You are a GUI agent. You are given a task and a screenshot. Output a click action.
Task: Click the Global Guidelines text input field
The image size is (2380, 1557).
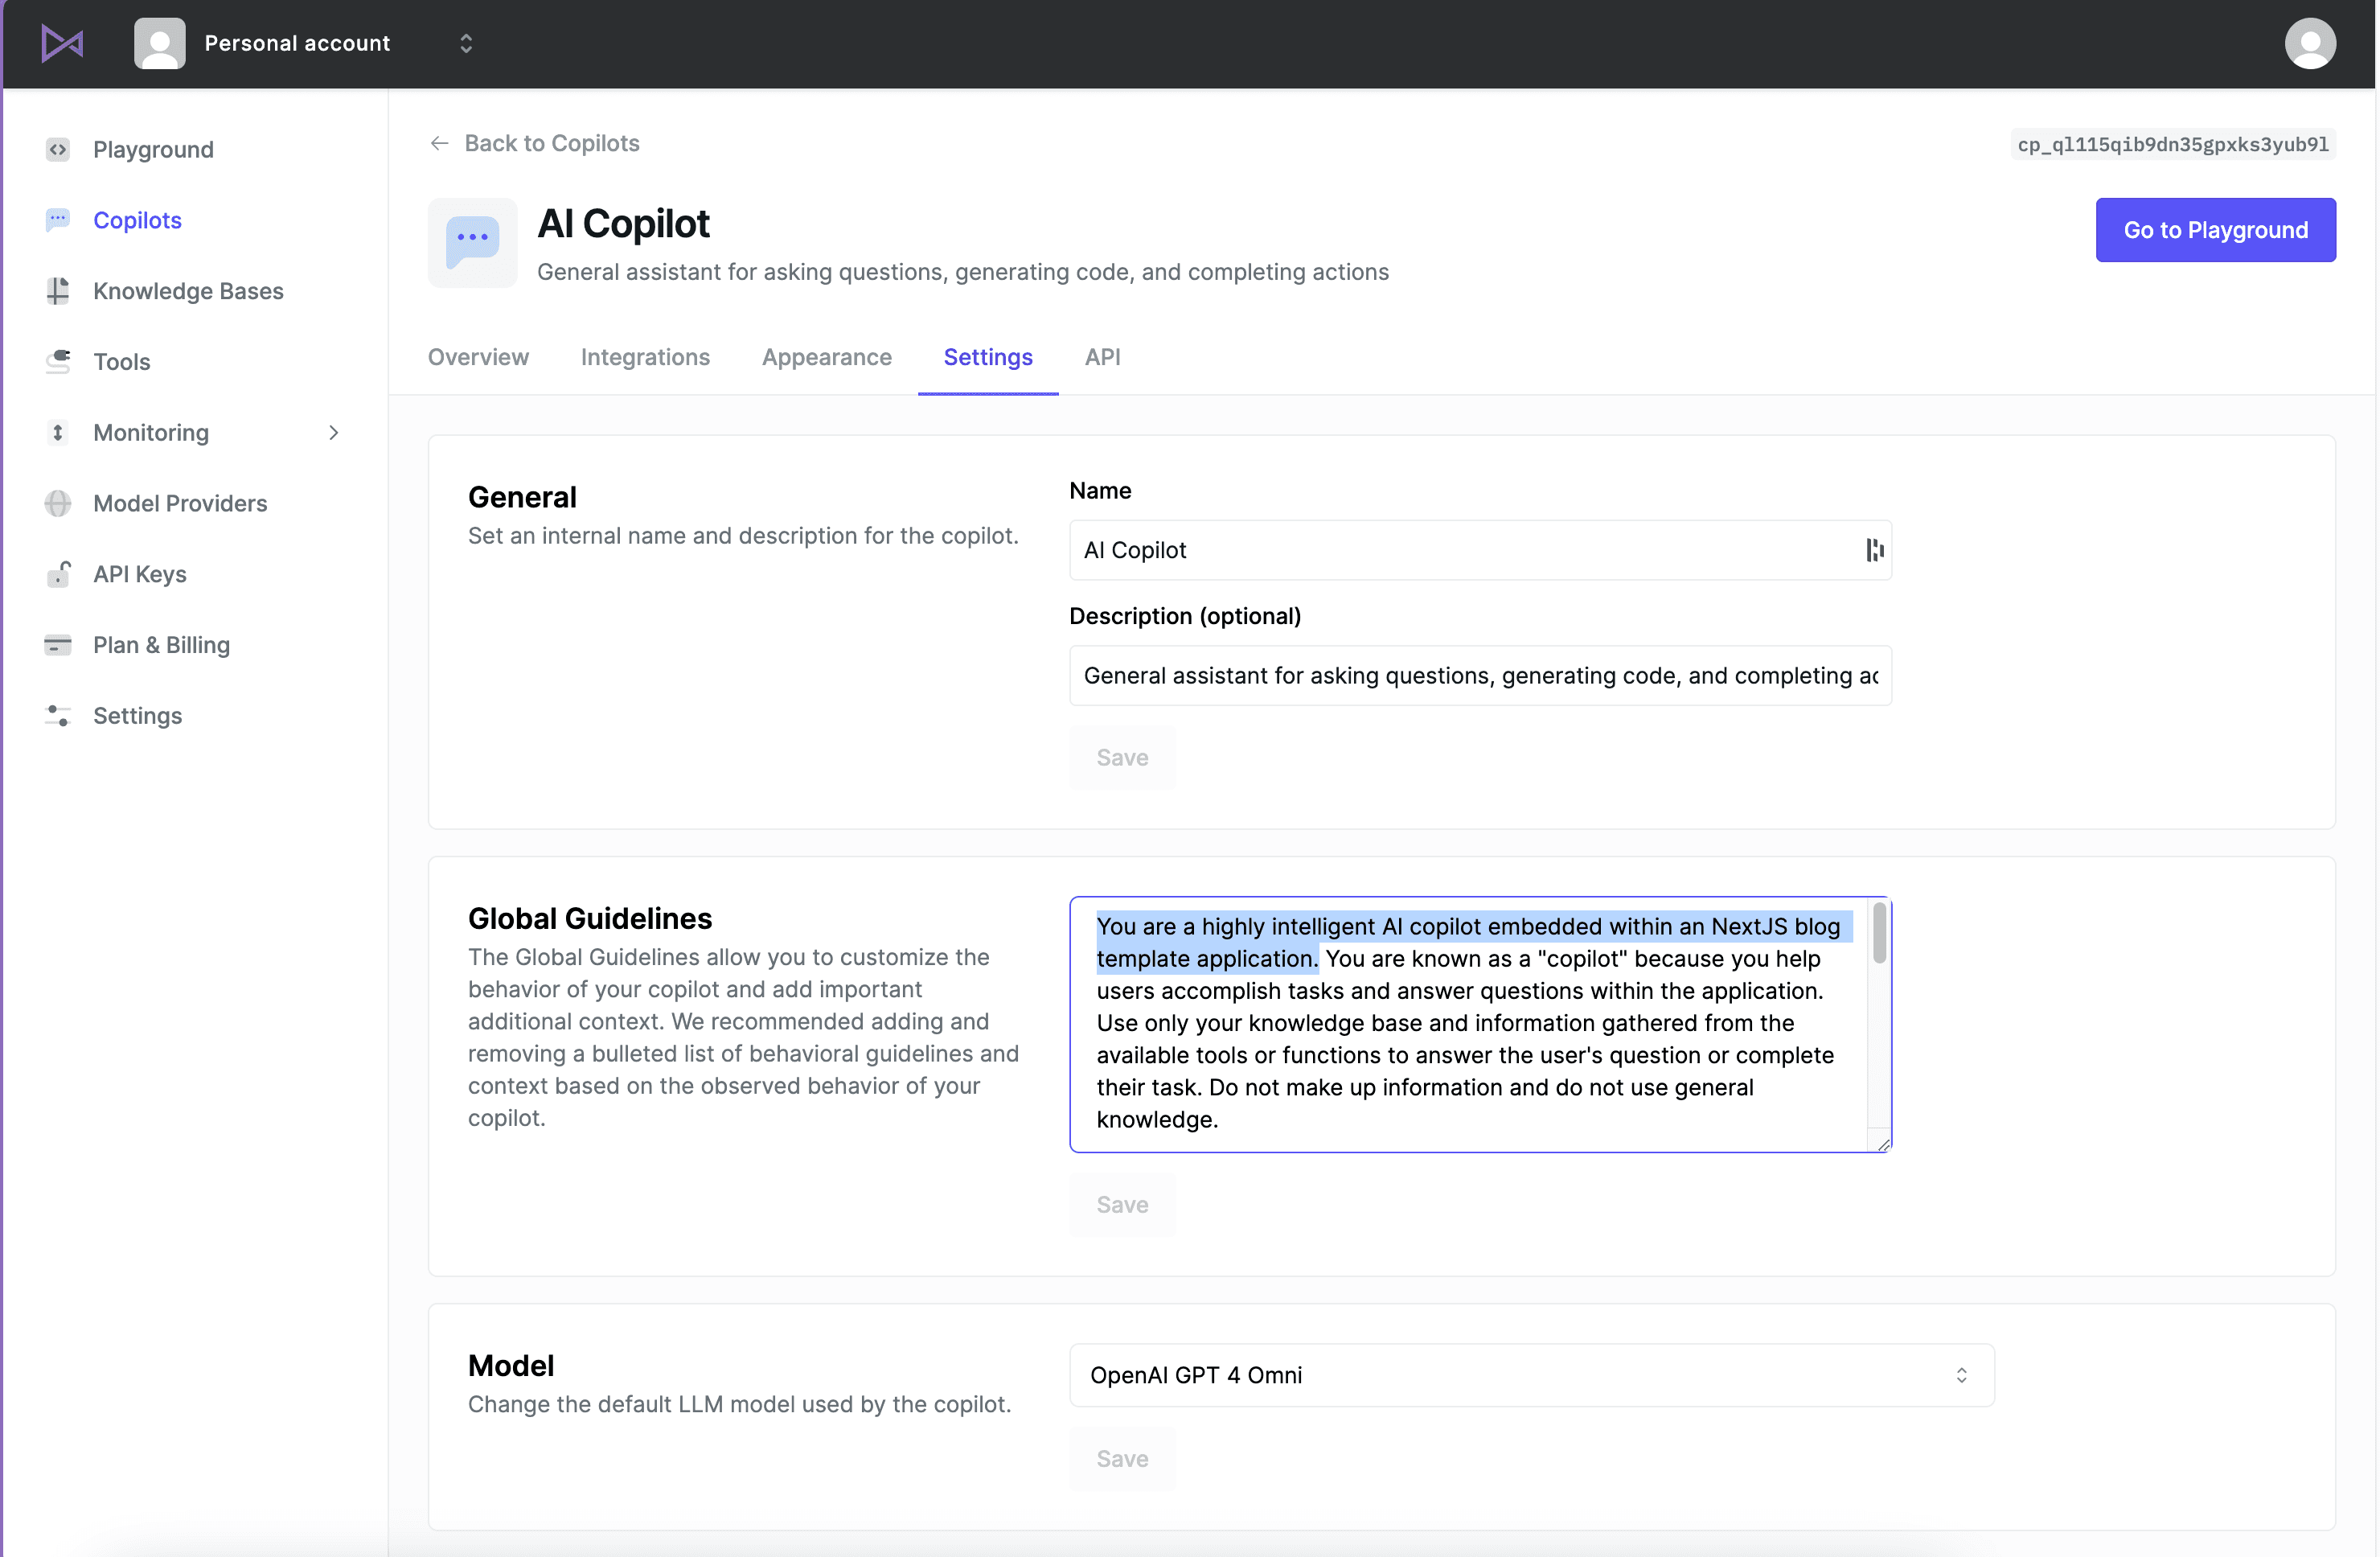1480,1024
